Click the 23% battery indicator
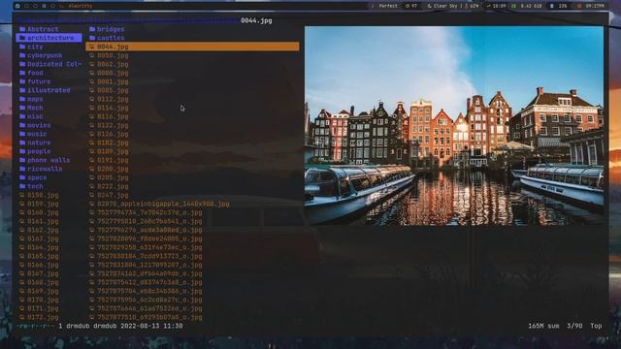This screenshot has width=621, height=349. 559,6
